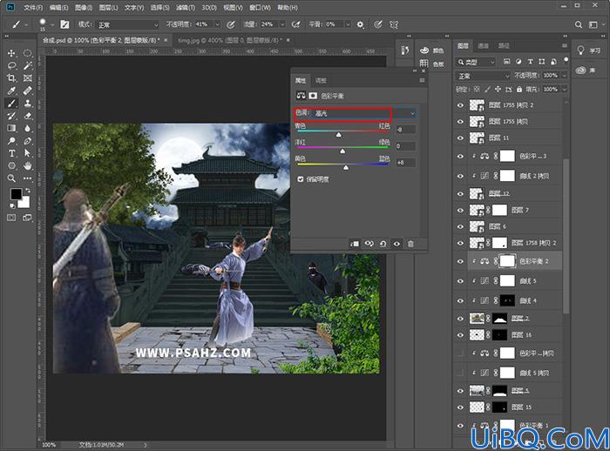Open Creative Cloud Libraries panel icon
Screen dimensions: 610x451
coord(581,70)
